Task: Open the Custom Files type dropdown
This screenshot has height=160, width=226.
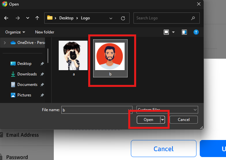Action: coord(167,110)
